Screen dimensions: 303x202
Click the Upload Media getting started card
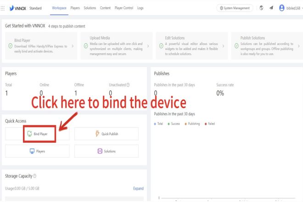click(116, 46)
